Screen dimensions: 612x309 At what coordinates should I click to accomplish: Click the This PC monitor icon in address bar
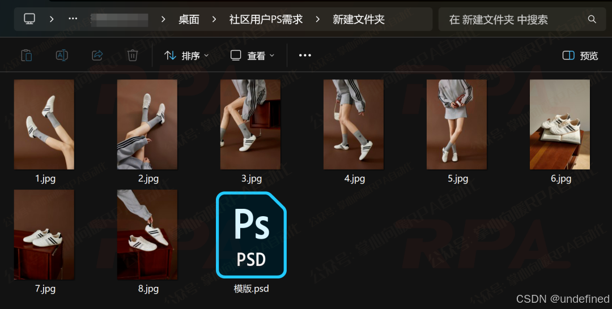[29, 19]
